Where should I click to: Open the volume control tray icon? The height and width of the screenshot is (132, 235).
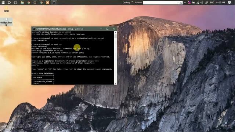click(202, 3)
